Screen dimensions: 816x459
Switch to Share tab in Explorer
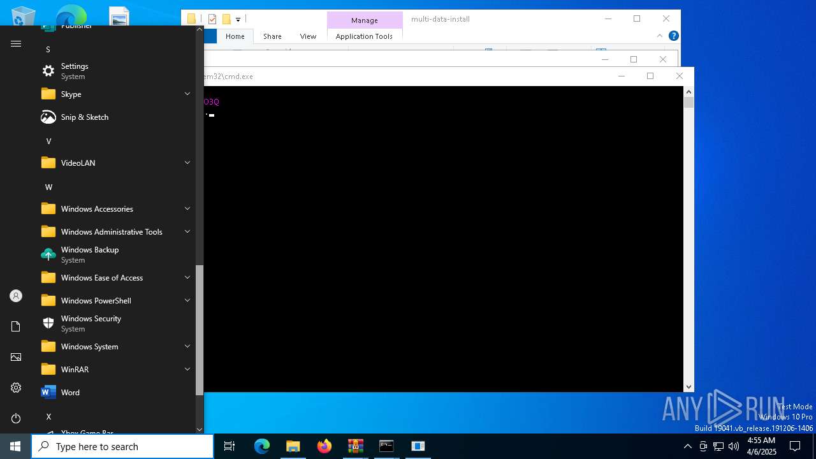click(x=272, y=36)
